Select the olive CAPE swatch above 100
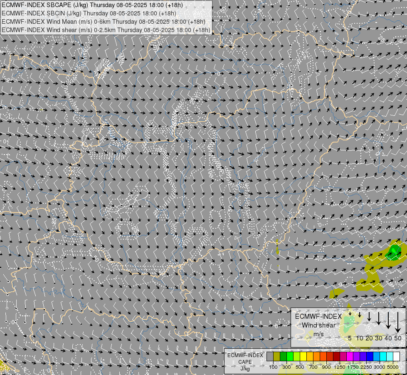This screenshot has height=375, width=407. coord(277,357)
